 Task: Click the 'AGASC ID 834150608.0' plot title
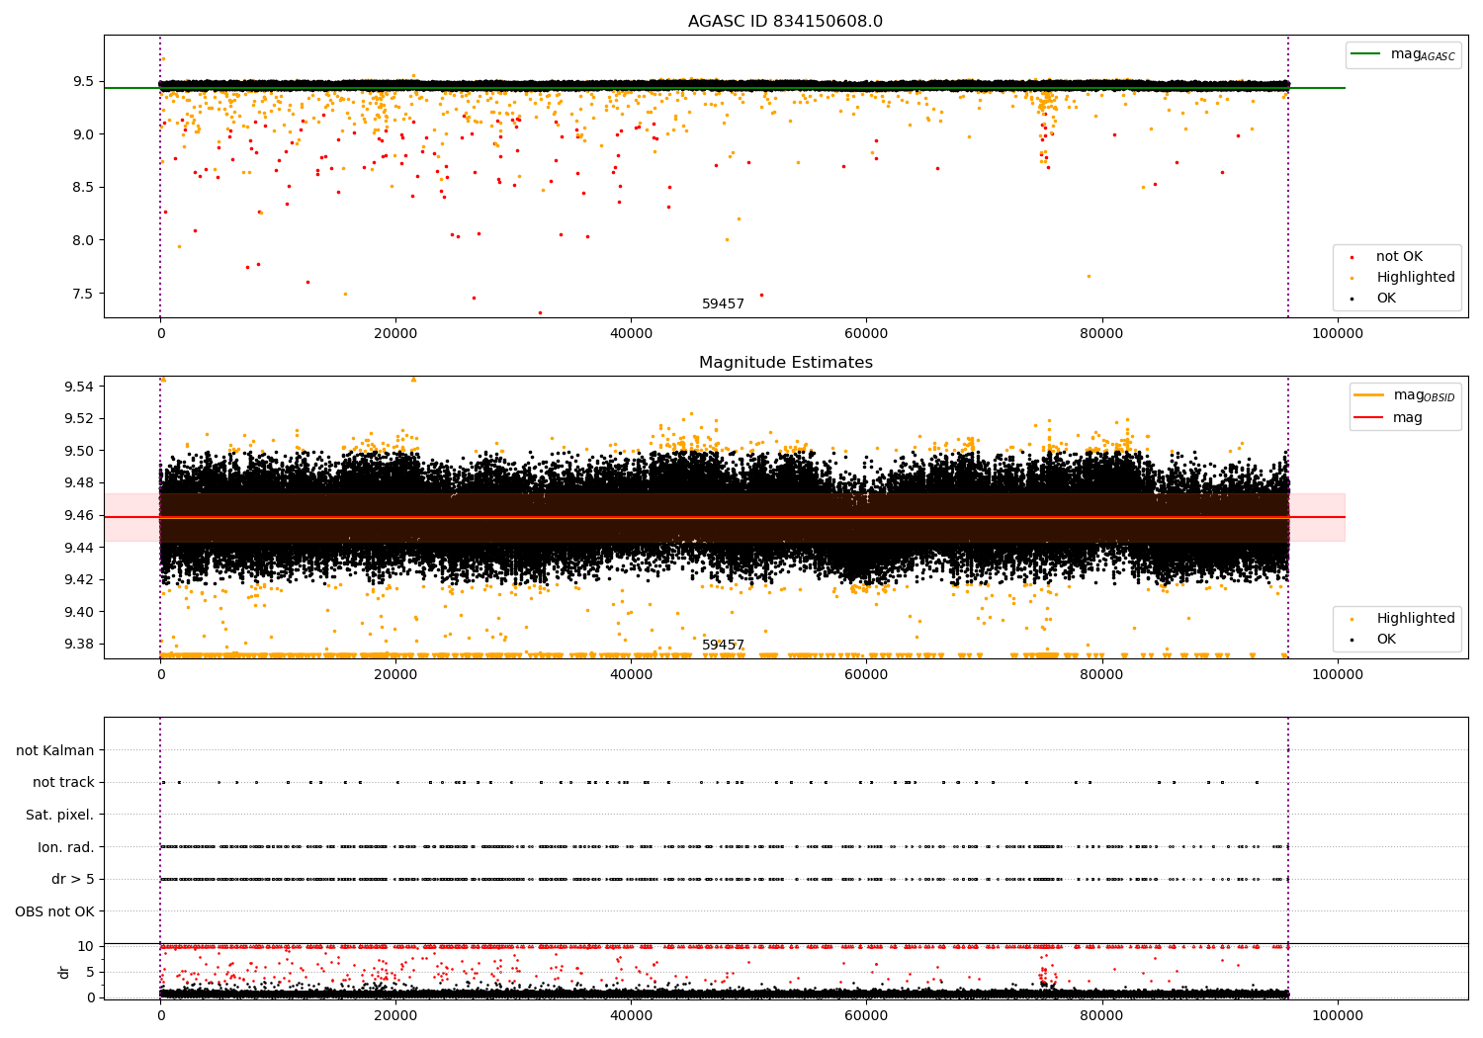click(x=785, y=22)
